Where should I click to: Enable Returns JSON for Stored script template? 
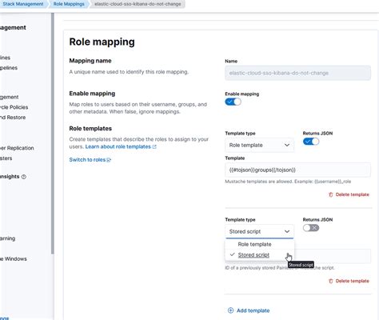coord(311,228)
